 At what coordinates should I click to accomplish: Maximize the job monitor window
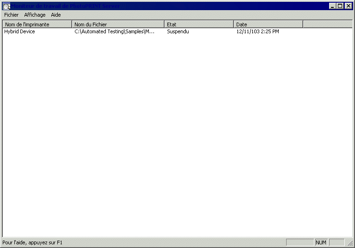340,6
